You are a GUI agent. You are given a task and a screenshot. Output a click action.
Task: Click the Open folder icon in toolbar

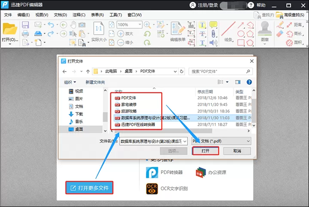pyautogui.click(x=10, y=29)
